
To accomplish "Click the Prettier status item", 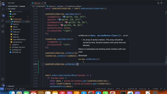I will click(155, 89).
